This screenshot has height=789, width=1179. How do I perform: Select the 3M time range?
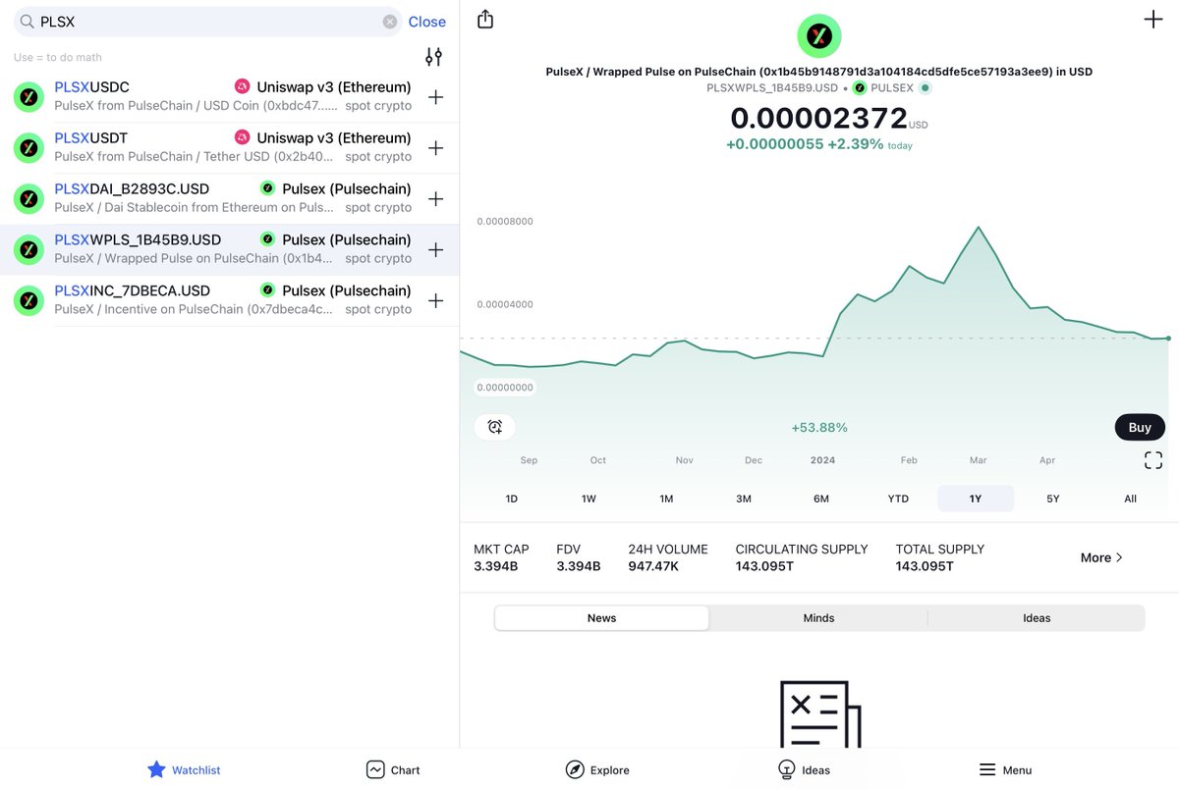[744, 499]
